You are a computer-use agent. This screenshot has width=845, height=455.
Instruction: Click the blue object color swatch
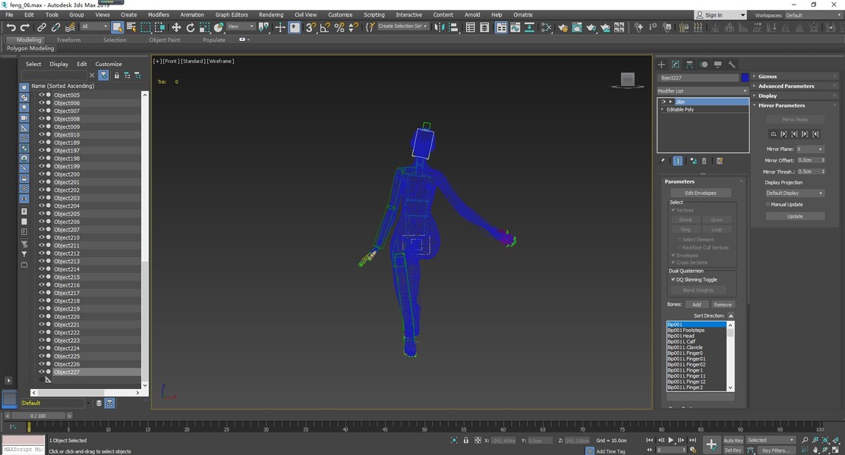(746, 77)
